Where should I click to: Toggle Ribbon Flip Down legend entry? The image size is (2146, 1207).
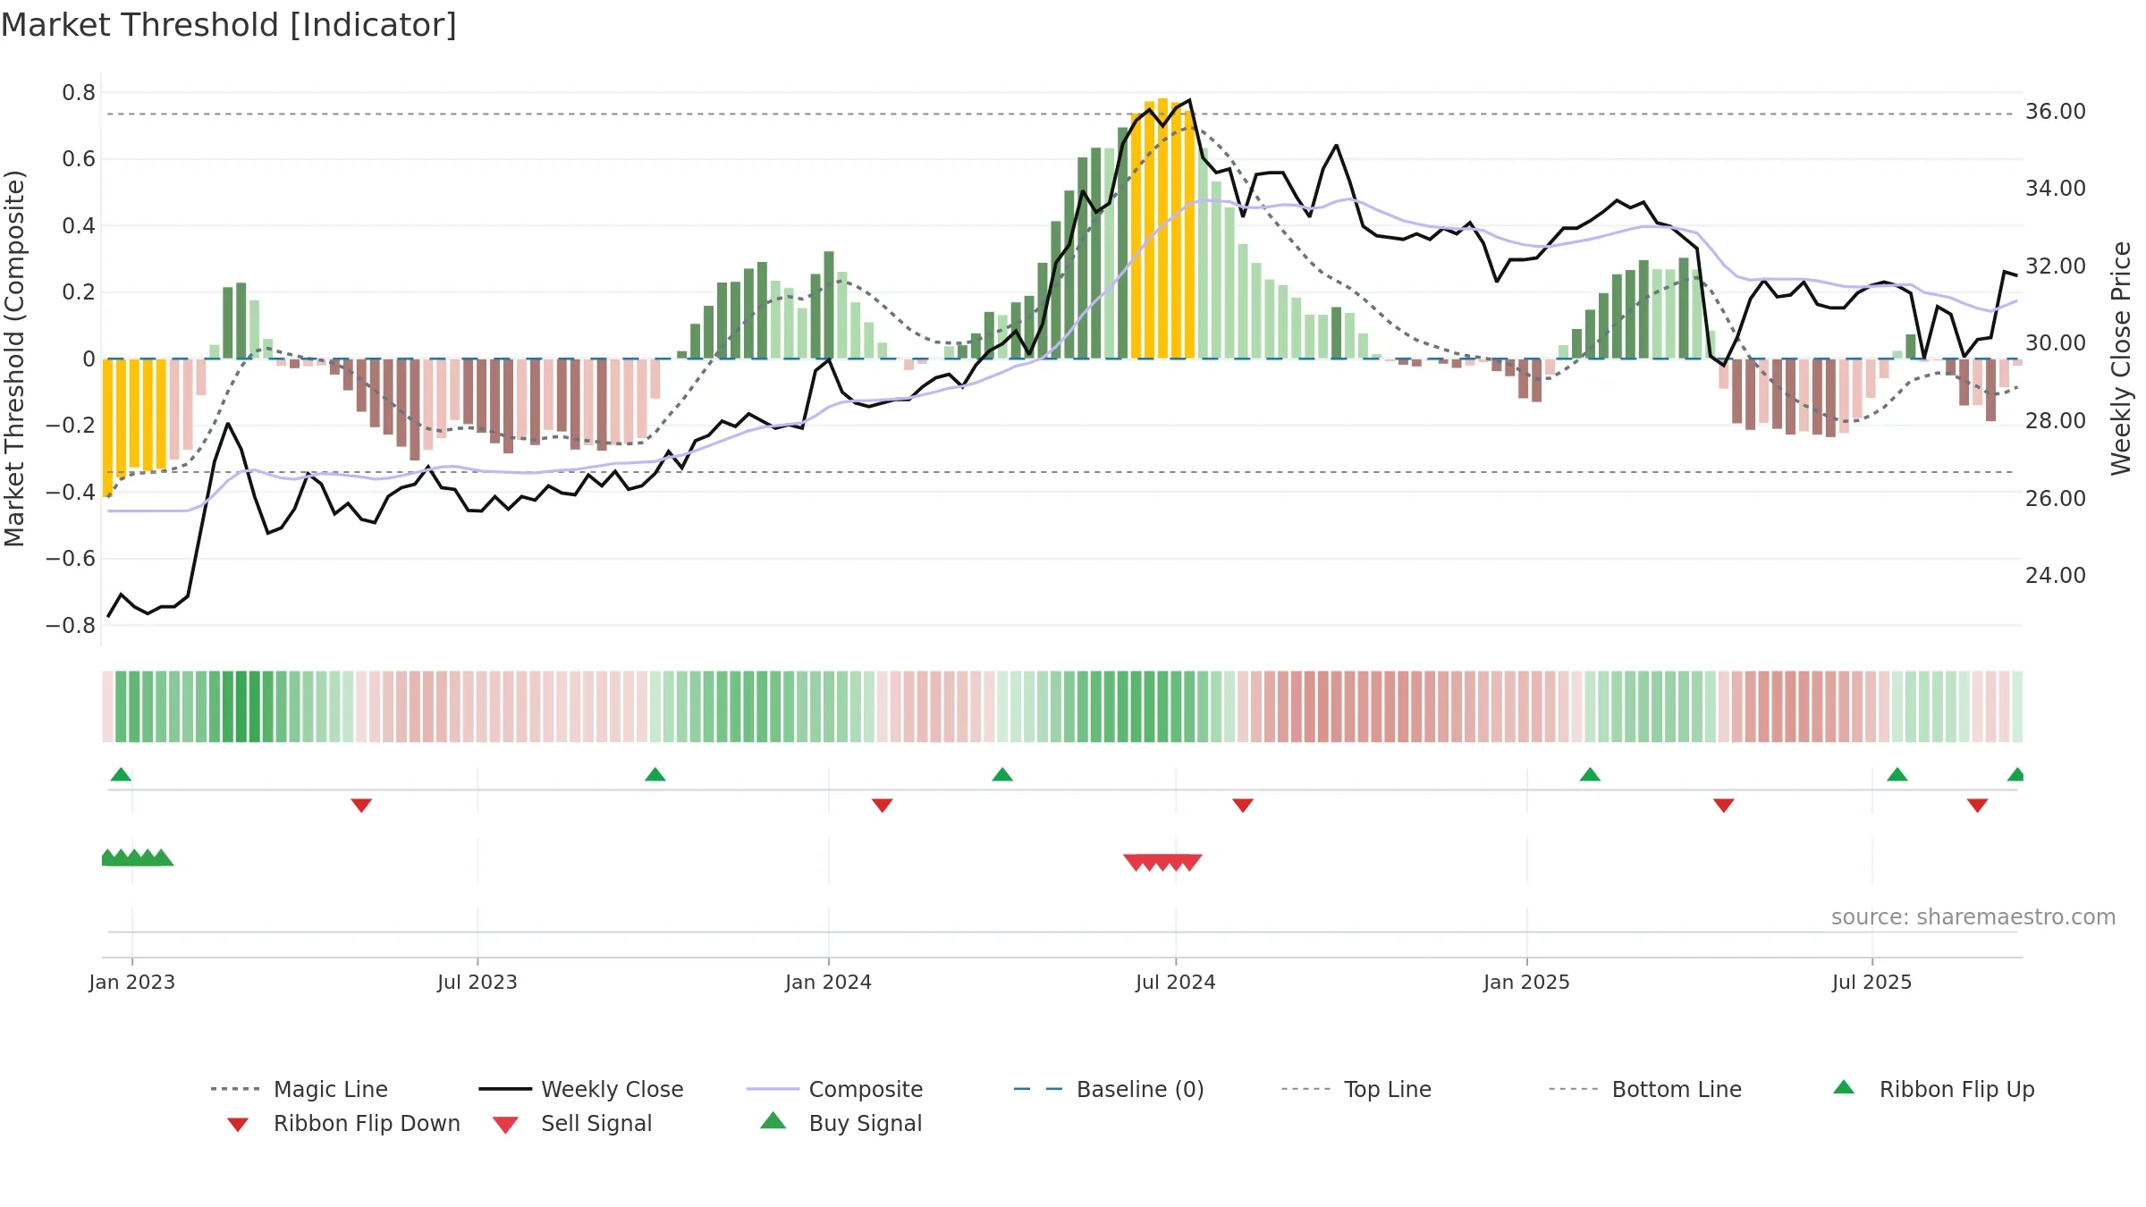[343, 1123]
